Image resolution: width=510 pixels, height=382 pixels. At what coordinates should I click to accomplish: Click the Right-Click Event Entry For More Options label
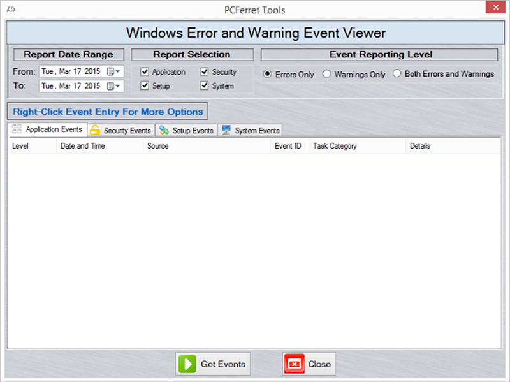(108, 112)
